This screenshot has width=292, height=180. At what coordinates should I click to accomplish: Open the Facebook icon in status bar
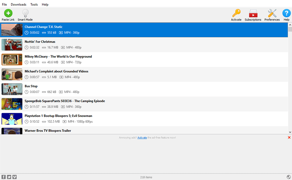4,177
